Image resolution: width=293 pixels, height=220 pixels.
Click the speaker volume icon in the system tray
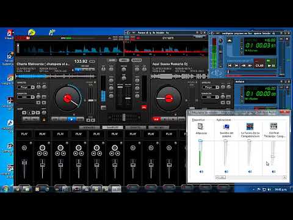tap(269, 189)
